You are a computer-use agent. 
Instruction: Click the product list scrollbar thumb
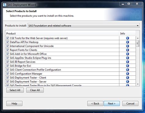tap(138, 43)
